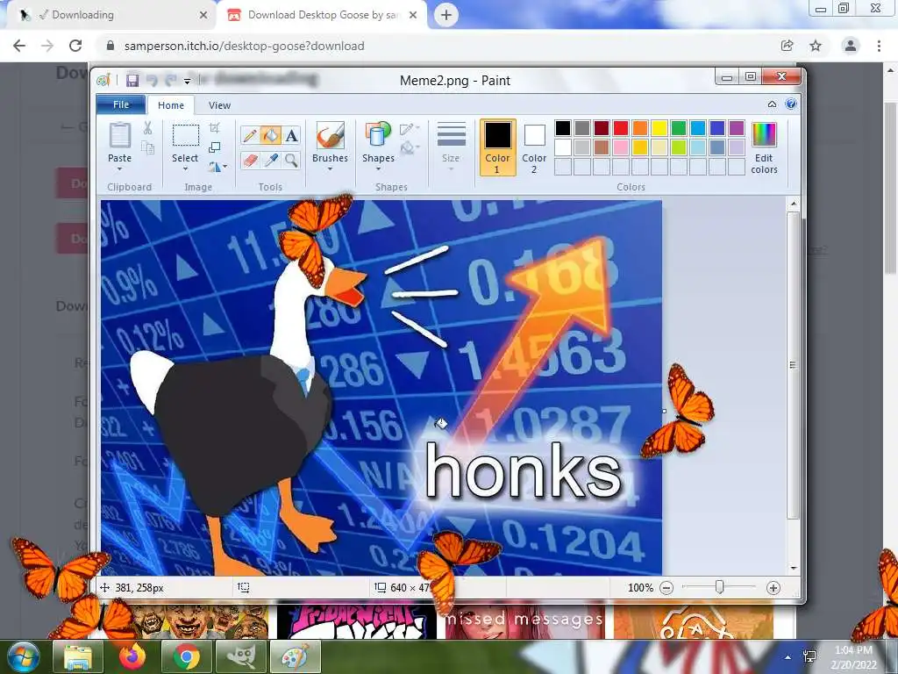This screenshot has height=674, width=898.
Task: Open GIMP from the taskbar
Action: [x=240, y=656]
